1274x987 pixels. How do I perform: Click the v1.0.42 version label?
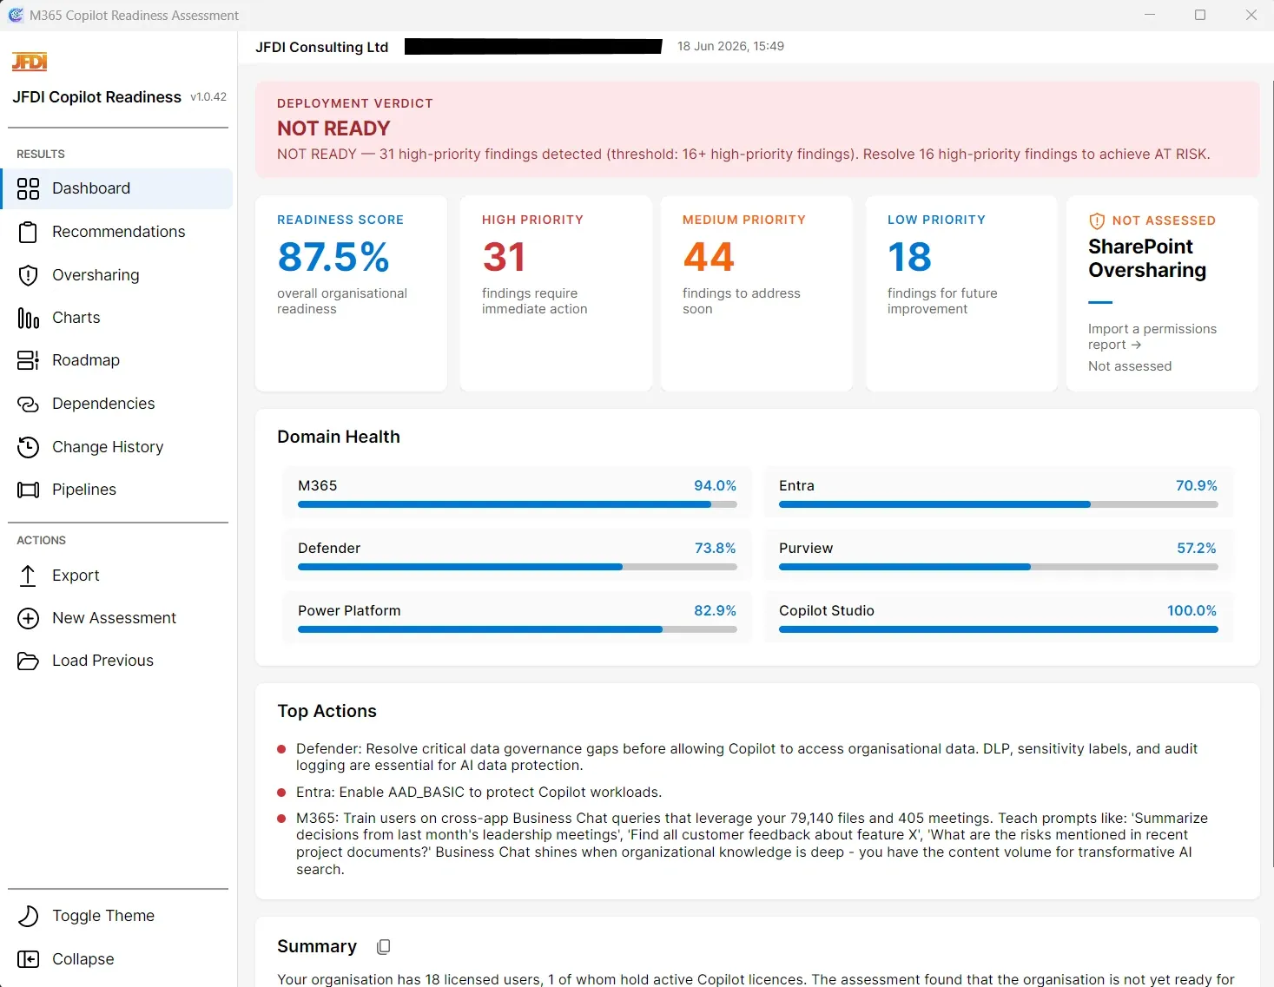pyautogui.click(x=208, y=97)
